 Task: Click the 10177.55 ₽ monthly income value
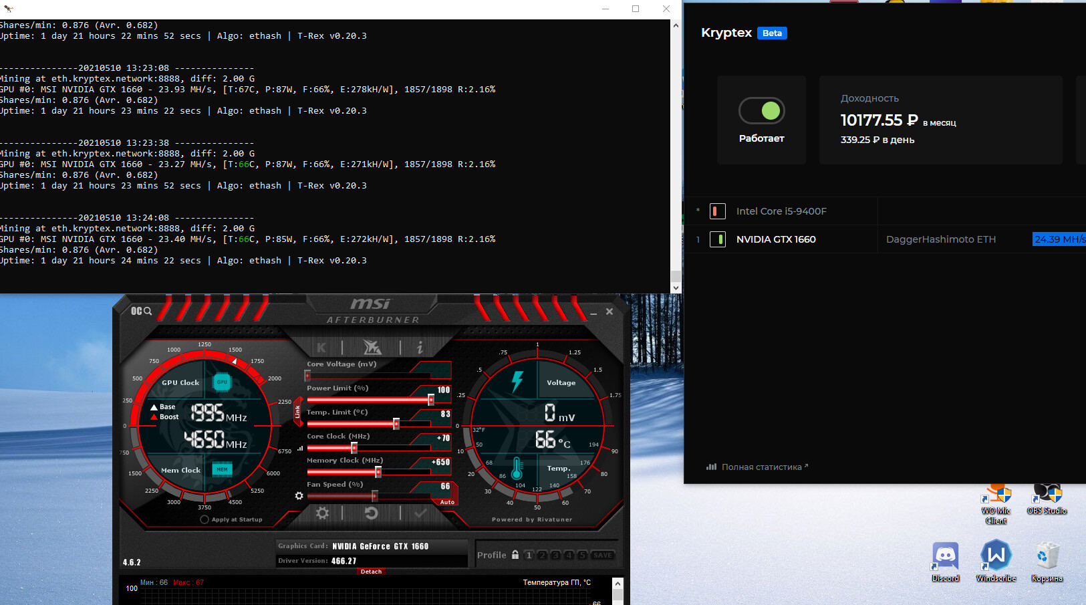click(x=879, y=120)
